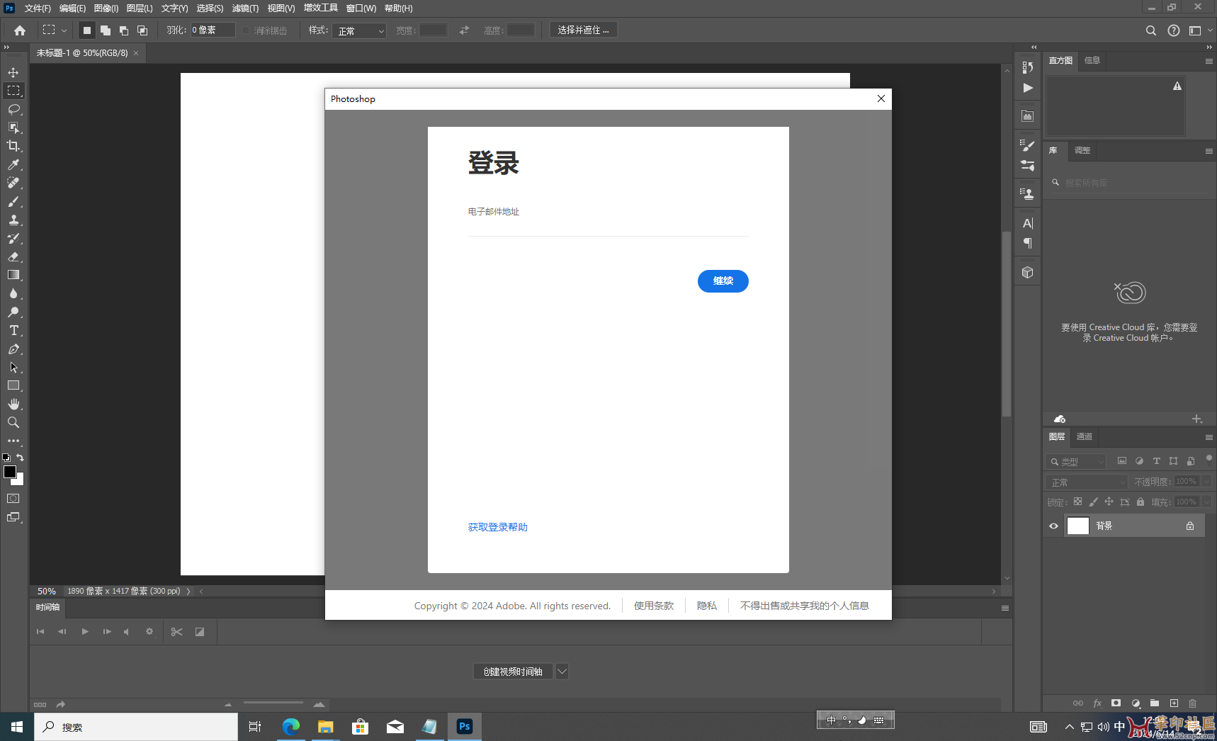Viewport: 1217px width, 741px height.
Task: Open the Character panel icon
Action: point(1028,223)
